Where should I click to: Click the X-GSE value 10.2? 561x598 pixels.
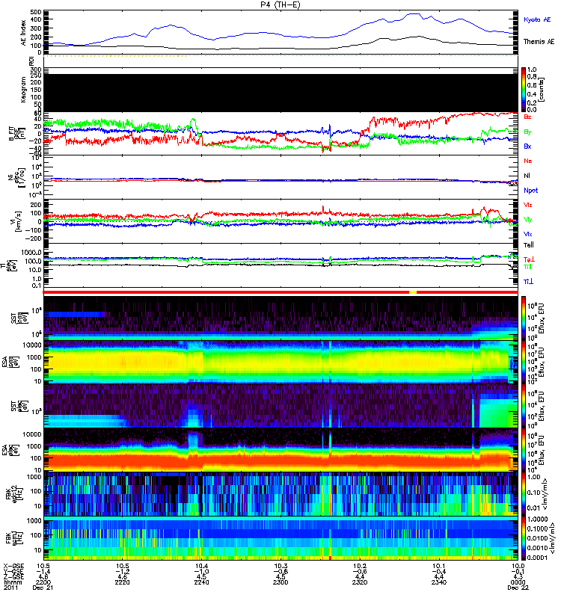coord(360,566)
